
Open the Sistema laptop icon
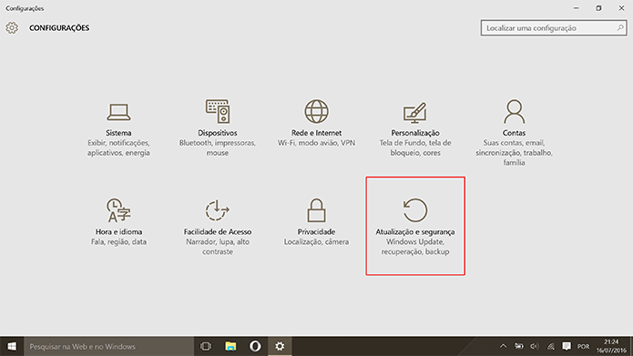pos(118,112)
